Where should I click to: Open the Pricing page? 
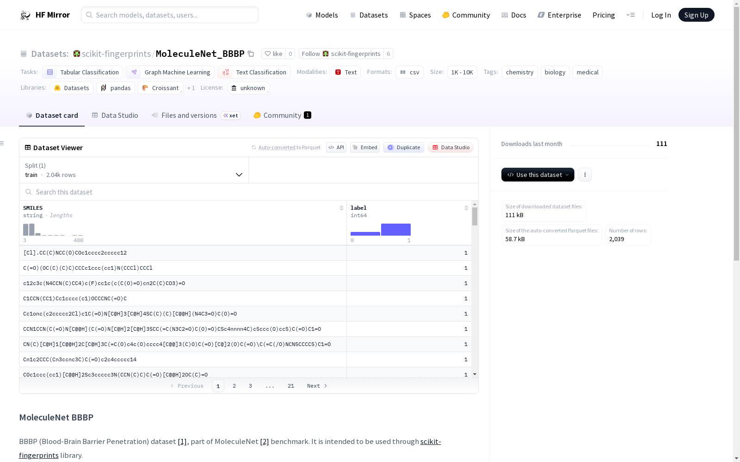tap(604, 15)
